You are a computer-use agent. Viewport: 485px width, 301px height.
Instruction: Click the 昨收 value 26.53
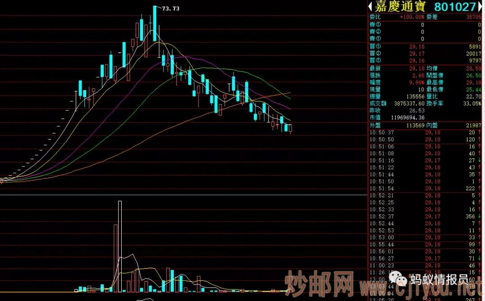pyautogui.click(x=417, y=111)
